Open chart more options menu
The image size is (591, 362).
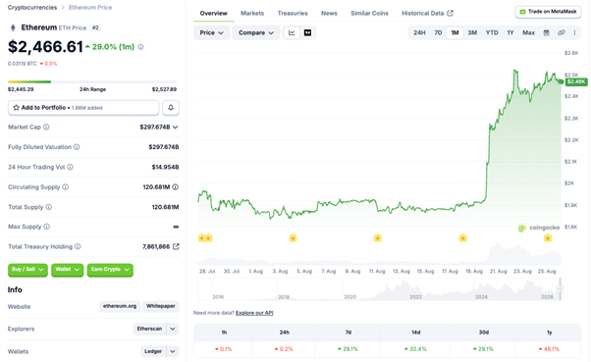coord(574,32)
